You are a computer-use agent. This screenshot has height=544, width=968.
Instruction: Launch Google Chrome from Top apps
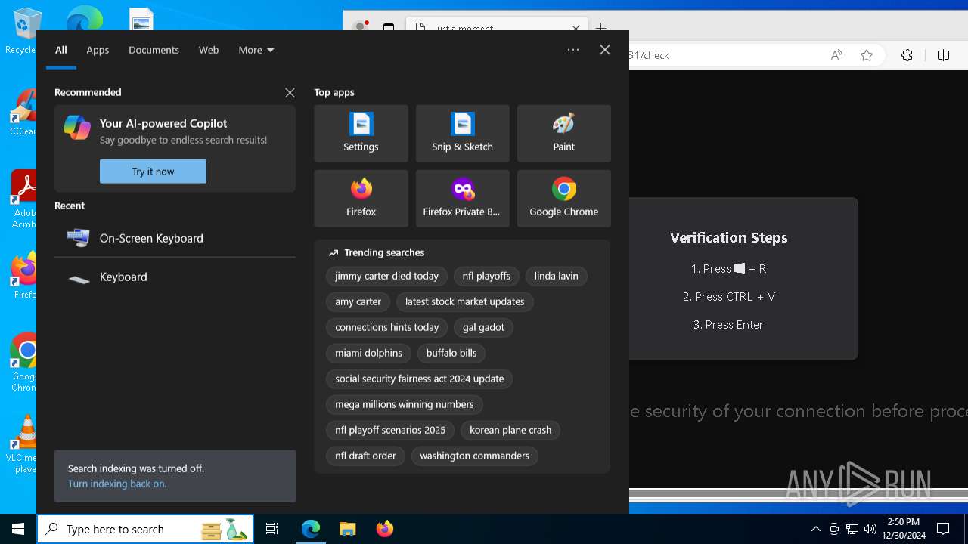click(563, 198)
